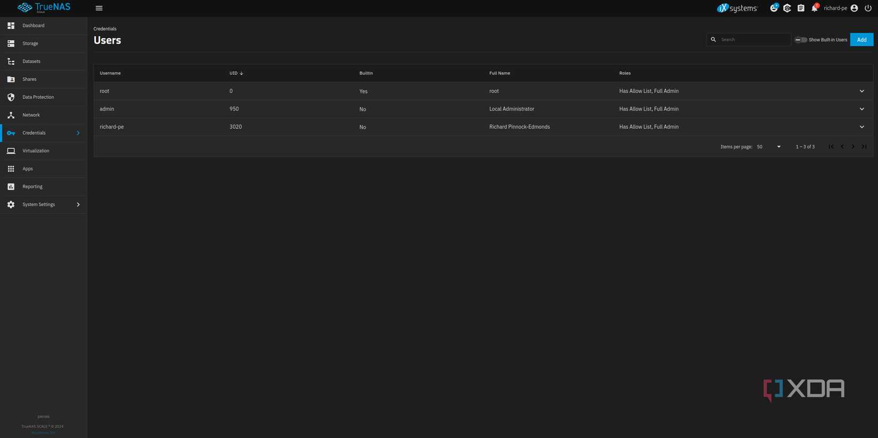The width and height of the screenshot is (878, 438).
Task: Click the Storage sidebar icon
Action: point(11,44)
